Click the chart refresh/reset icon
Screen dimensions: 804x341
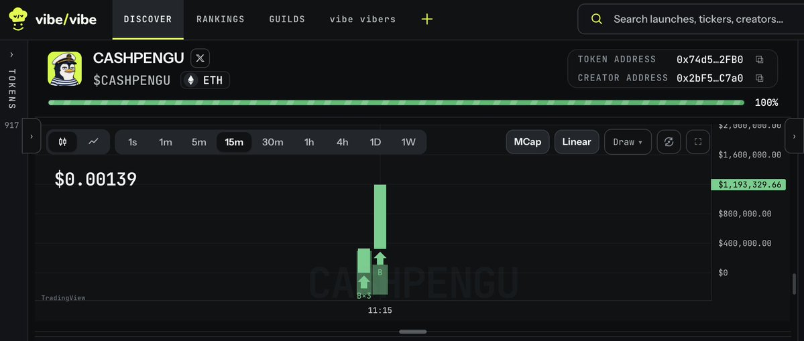(669, 142)
